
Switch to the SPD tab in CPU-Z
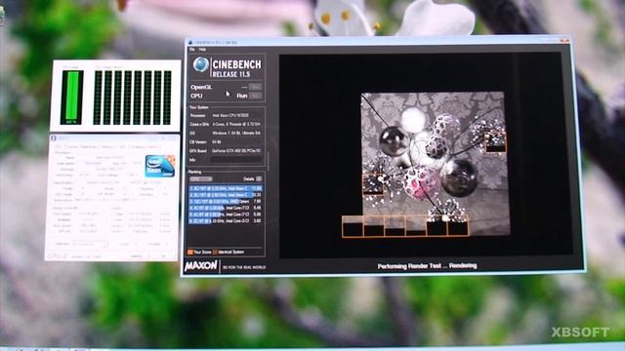tap(122, 147)
